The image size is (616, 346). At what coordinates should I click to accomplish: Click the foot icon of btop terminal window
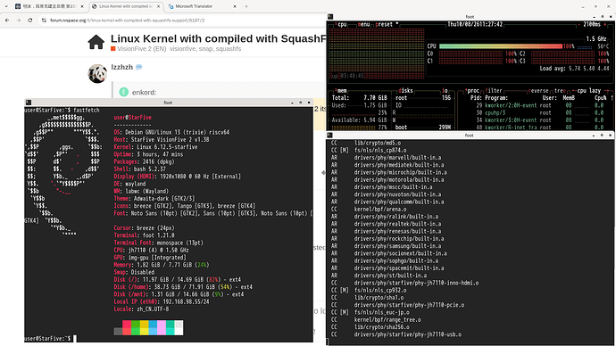[x=330, y=16]
